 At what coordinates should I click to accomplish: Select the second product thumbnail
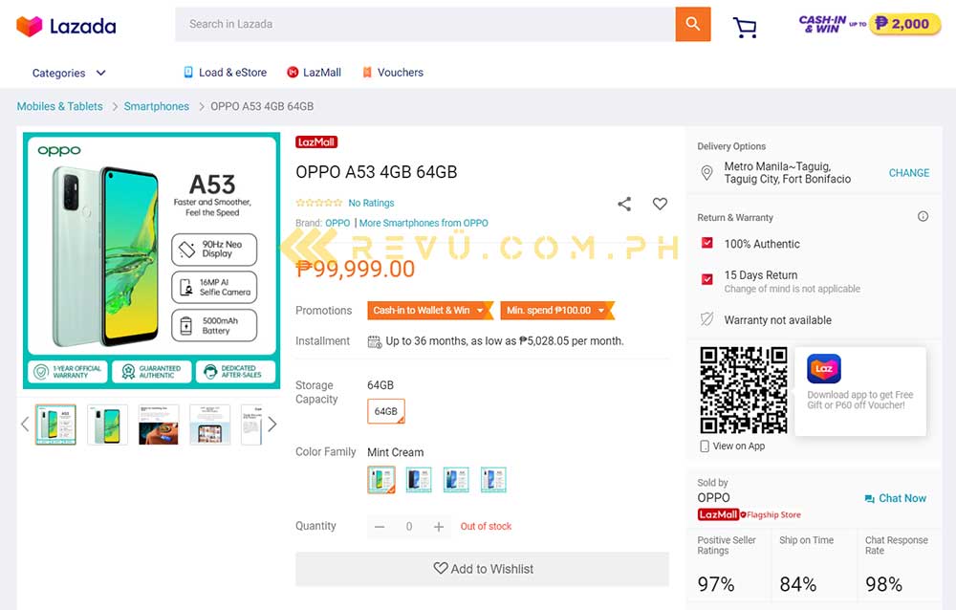[x=107, y=425]
